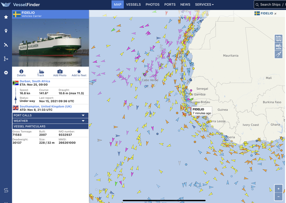Toggle the wind and waves weather layer

[278, 46]
